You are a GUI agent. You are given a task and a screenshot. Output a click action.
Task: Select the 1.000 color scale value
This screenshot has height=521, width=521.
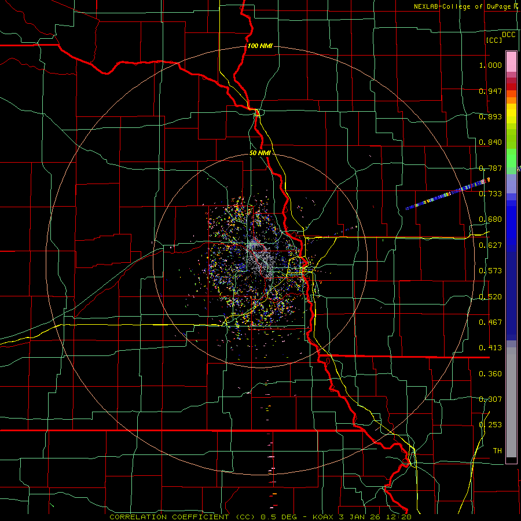tap(490, 65)
